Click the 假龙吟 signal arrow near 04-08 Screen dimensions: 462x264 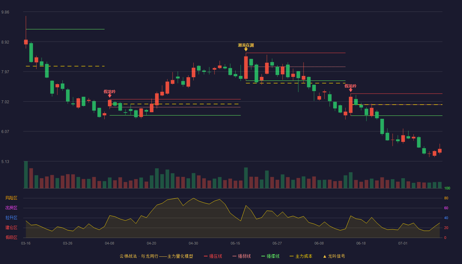[x=110, y=96]
